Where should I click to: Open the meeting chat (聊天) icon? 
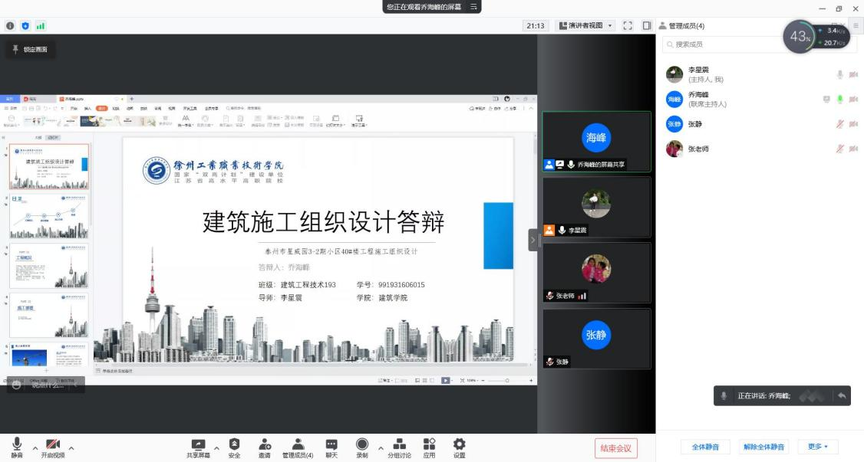point(331,443)
